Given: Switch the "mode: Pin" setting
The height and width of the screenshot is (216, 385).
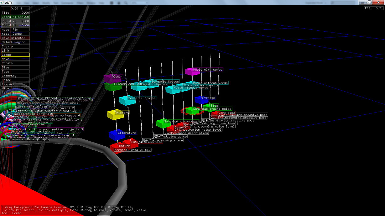Looking at the screenshot, I should coord(15,29).
